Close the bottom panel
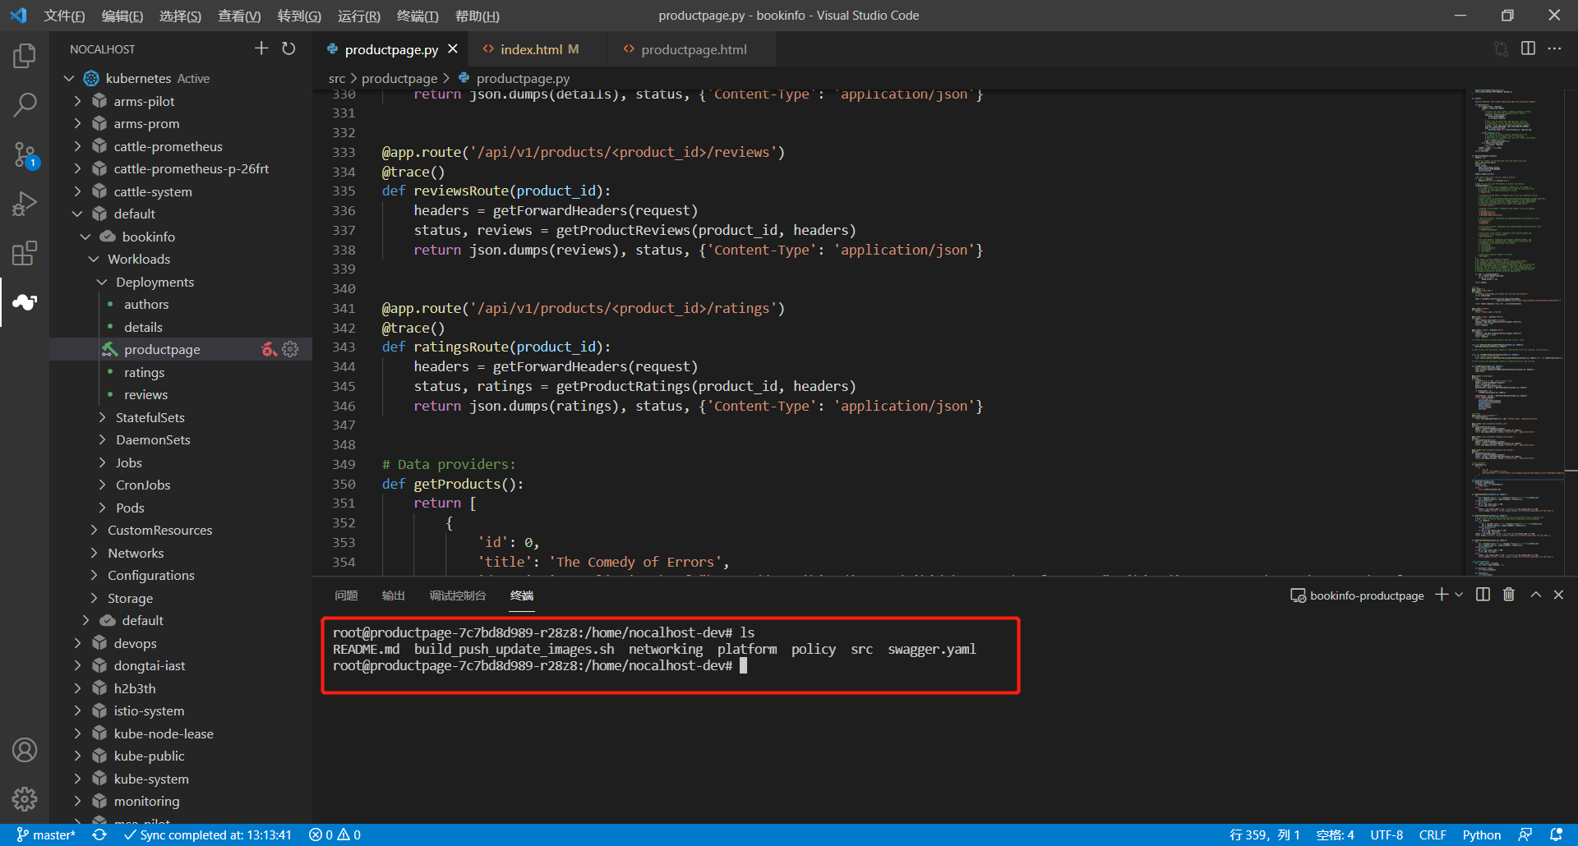This screenshot has height=846, width=1578. click(x=1558, y=595)
